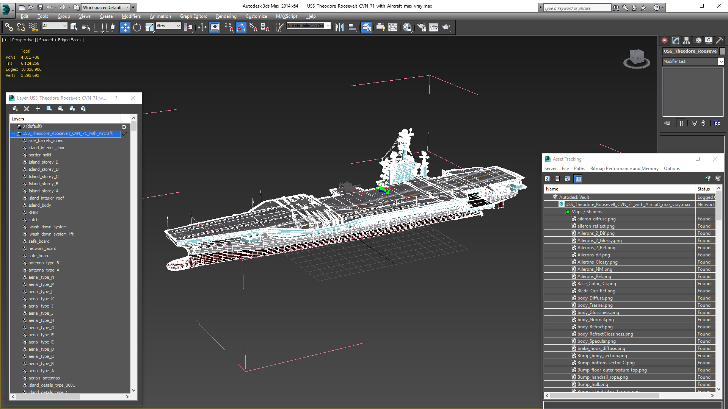
Task: Click the Mirror tool icon
Action: click(x=339, y=27)
